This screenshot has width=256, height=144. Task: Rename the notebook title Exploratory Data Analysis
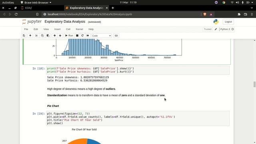pyautogui.click(x=65, y=22)
